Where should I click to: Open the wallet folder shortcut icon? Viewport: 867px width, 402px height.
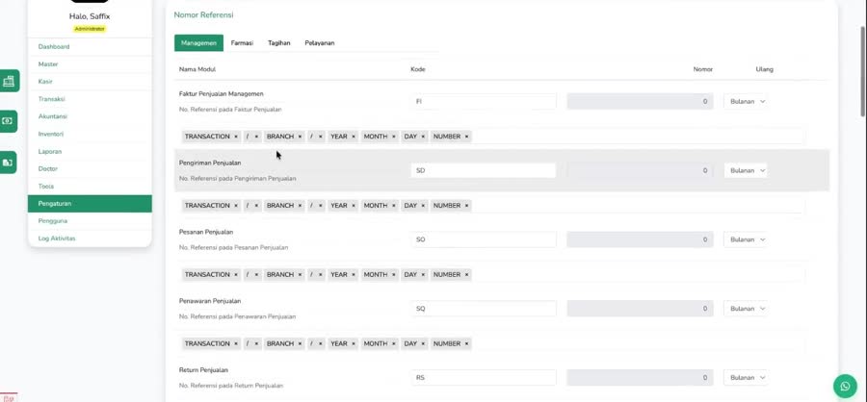(8, 163)
